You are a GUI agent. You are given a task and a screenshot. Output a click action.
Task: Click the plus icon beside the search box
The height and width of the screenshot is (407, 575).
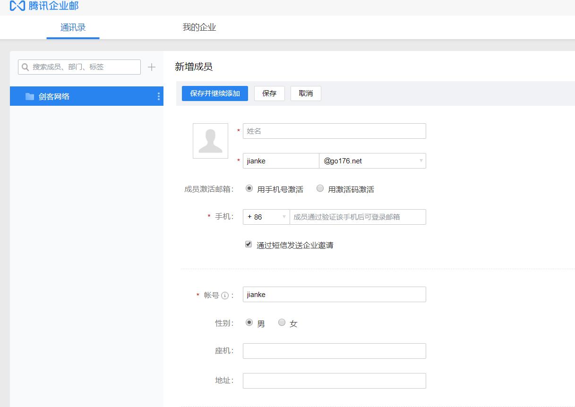[151, 67]
